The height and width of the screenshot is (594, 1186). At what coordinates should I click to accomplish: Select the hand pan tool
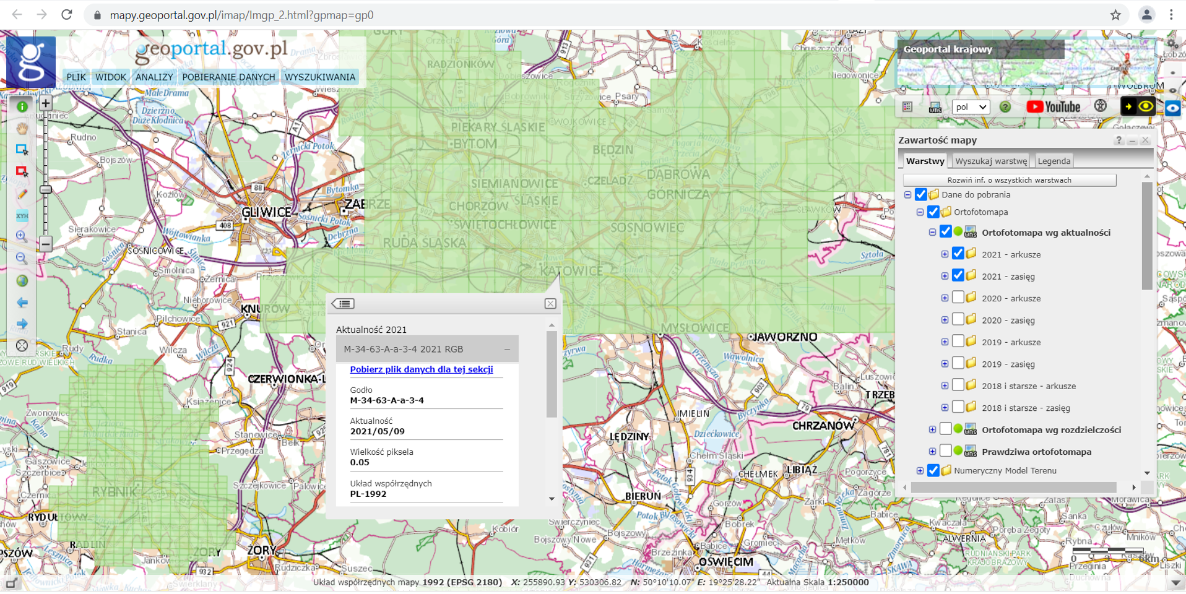pos(22,129)
